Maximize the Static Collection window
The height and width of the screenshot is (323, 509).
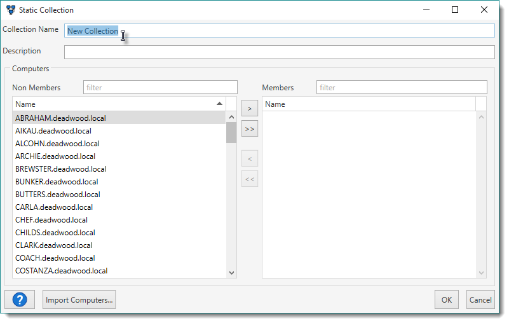coord(455,10)
